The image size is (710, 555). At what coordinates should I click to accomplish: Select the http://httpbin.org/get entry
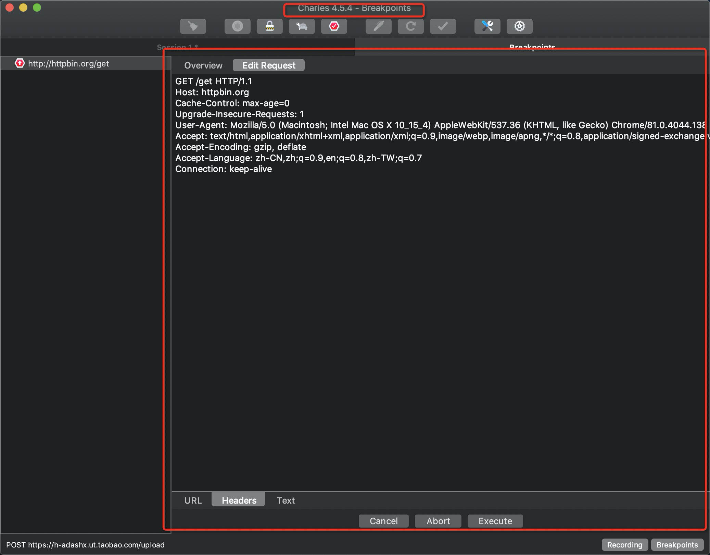click(86, 63)
